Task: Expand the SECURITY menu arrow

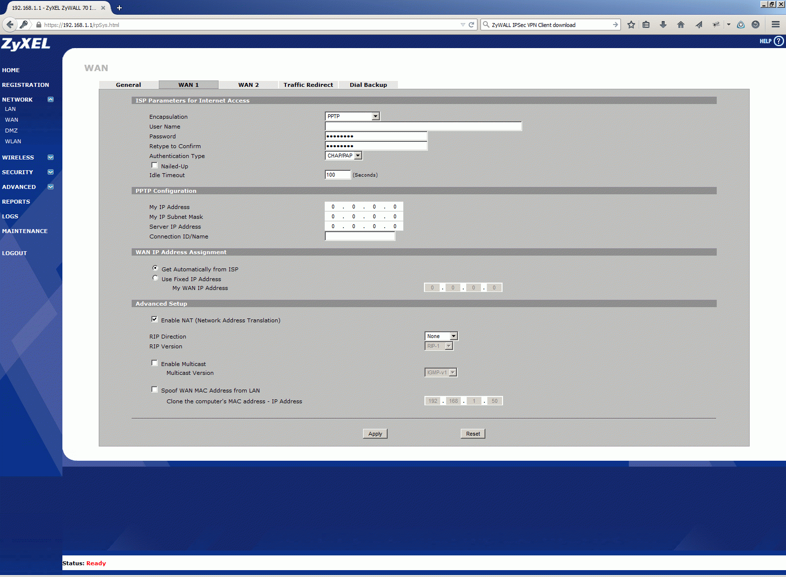Action: (x=51, y=172)
